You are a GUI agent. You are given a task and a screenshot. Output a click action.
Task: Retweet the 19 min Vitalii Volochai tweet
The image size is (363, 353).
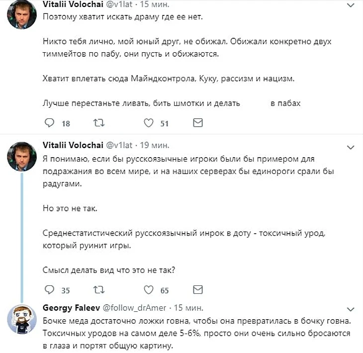click(98, 289)
